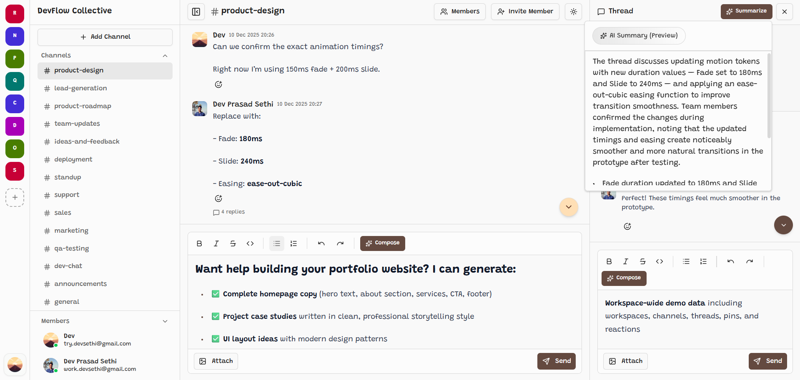
Task: Toggle the UI layout ideas checkbox
Action: point(216,339)
